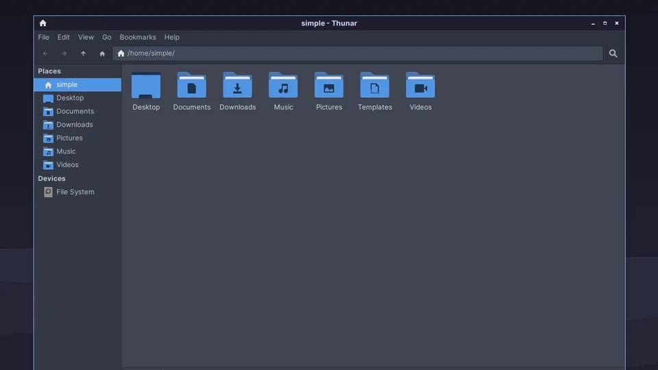Click the home icon in the title bar
658x370 pixels.
[x=42, y=23]
